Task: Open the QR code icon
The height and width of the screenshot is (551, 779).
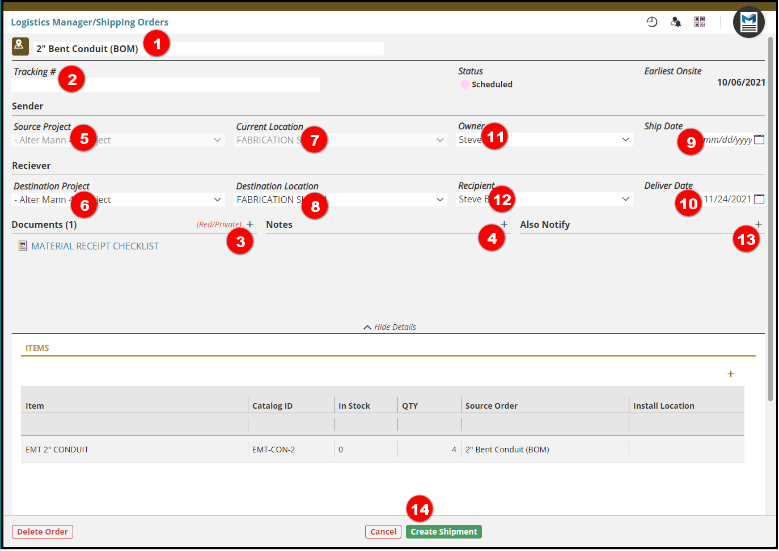Action: [x=700, y=22]
